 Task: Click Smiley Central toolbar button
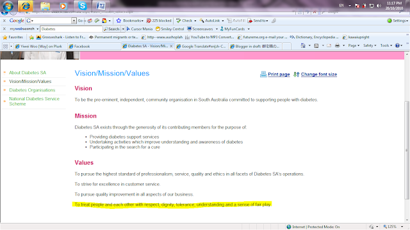tap(170, 29)
